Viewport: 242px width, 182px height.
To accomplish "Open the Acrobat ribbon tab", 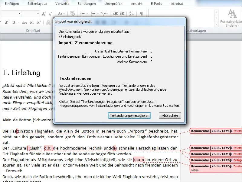I will pos(177,4).
